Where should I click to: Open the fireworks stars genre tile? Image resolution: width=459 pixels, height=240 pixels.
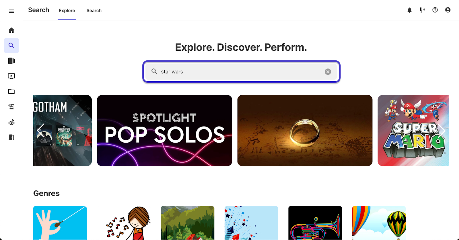pos(251,223)
